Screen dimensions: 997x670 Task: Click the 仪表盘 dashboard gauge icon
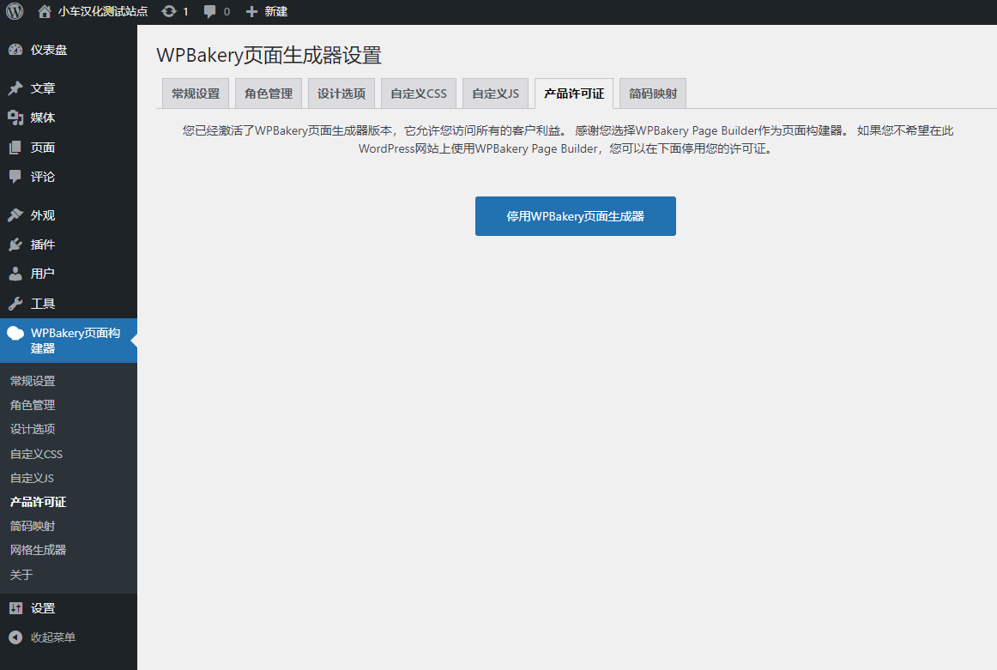(16, 51)
